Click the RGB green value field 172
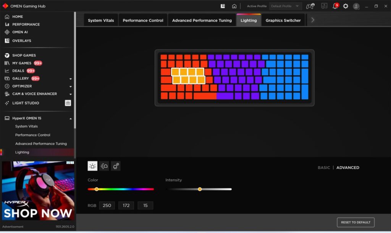The width and height of the screenshot is (391, 233). (126, 206)
